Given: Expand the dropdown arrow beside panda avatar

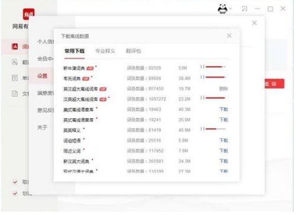Looking at the screenshot, I should click(x=230, y=9).
